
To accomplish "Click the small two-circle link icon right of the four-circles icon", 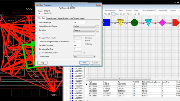I will coord(131,14).
